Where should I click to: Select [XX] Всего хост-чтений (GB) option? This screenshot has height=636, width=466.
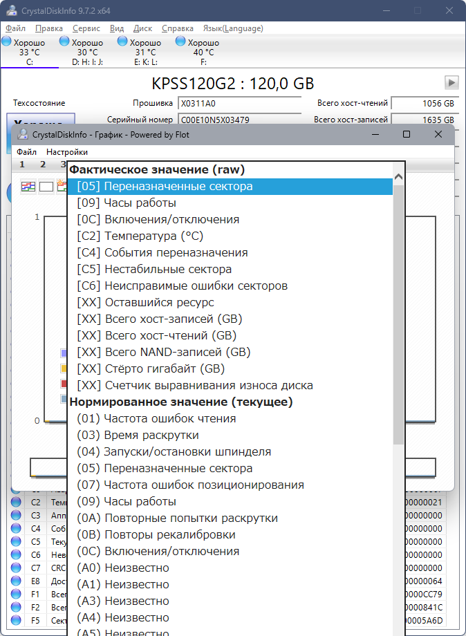(x=230, y=336)
